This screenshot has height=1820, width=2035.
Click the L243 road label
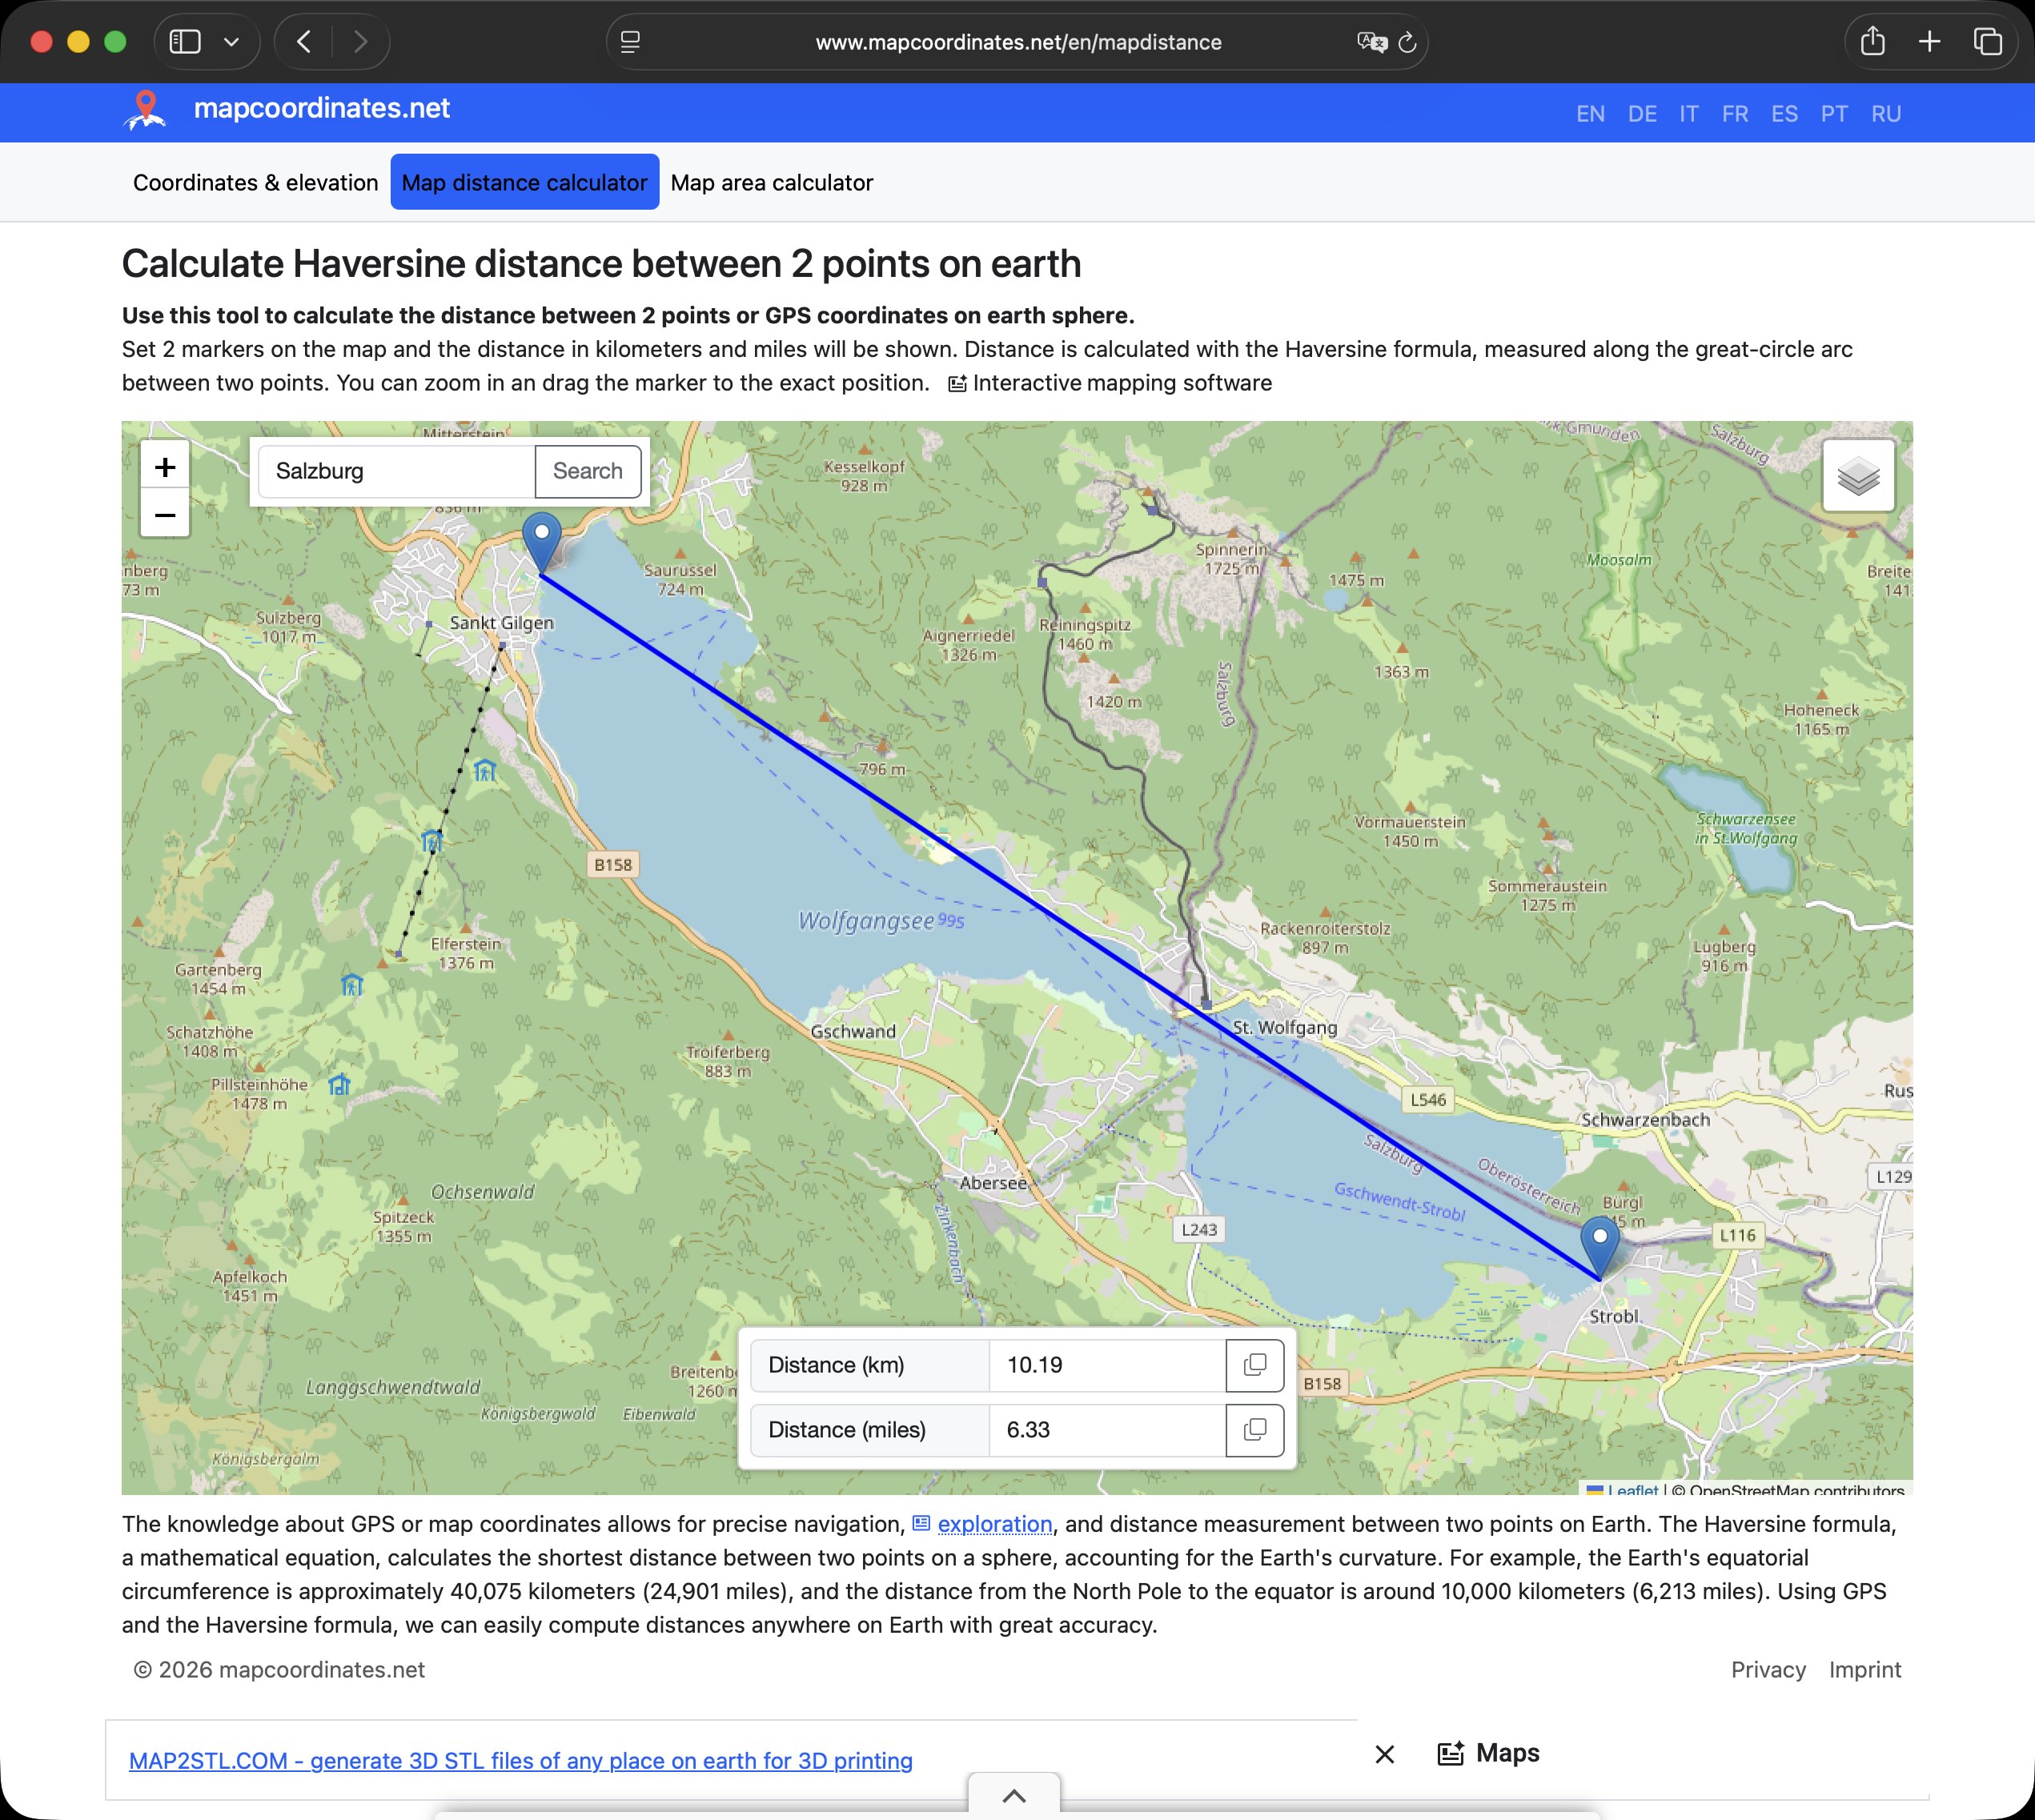[1198, 1230]
